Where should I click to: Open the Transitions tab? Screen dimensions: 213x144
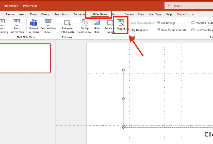point(61,14)
